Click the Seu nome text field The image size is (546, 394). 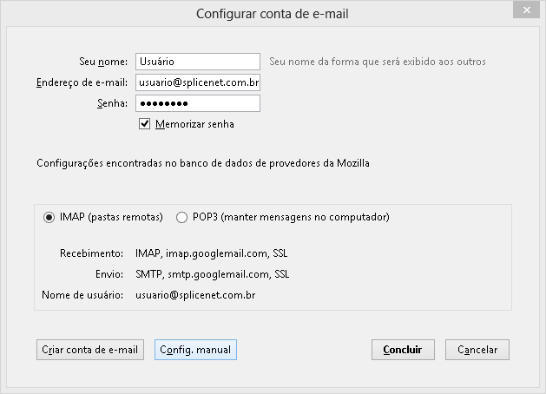pyautogui.click(x=198, y=62)
